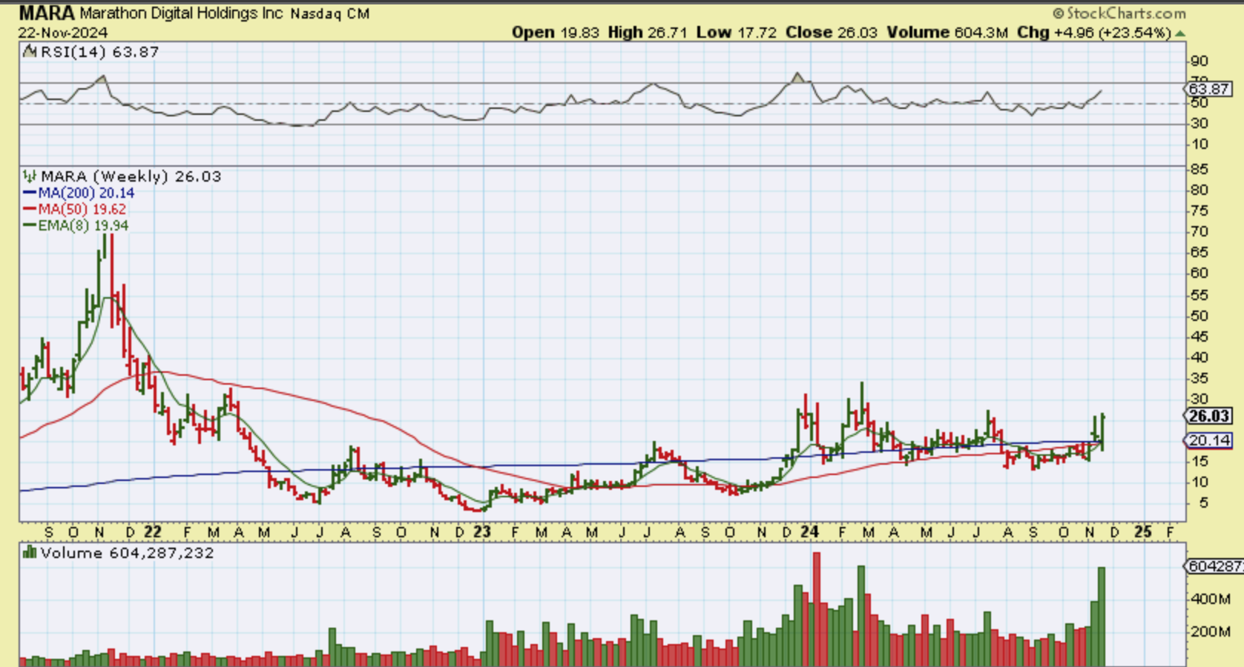Click the 20.14 moving-average tag on right axis
This screenshot has height=667, width=1244.
1209,440
